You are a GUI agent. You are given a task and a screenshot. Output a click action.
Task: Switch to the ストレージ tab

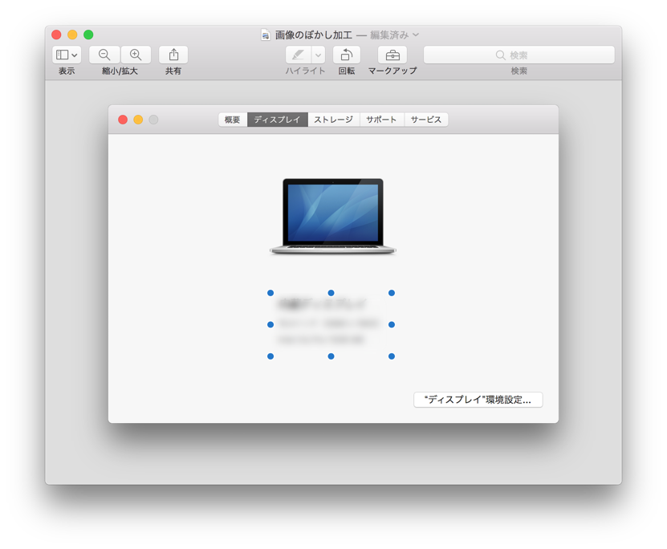[x=334, y=120]
